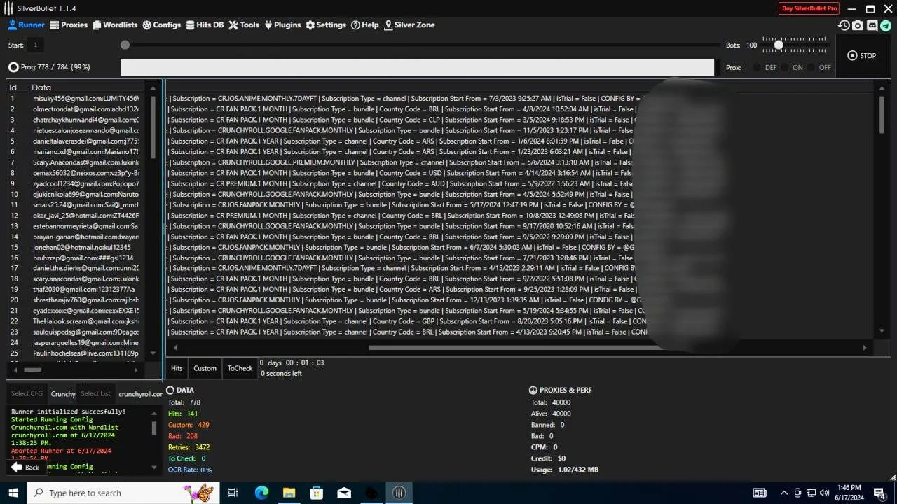This screenshot has width=897, height=504.
Task: Switch to the Wordlists tab
Action: coord(115,24)
